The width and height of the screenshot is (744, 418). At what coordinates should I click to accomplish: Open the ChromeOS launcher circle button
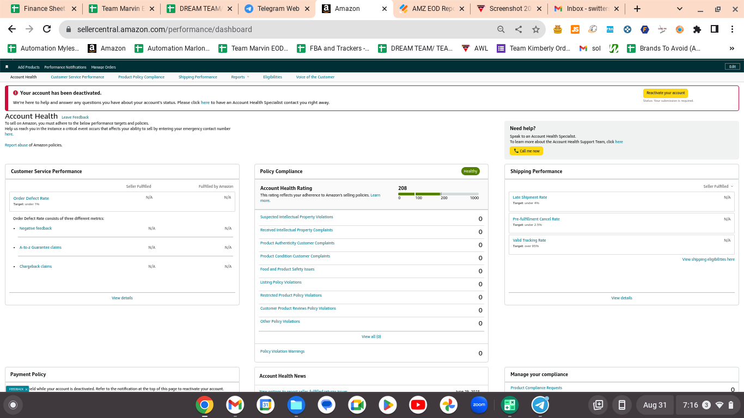(13, 405)
